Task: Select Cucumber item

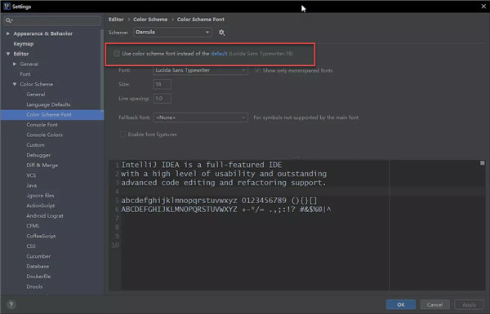Action: (38, 256)
